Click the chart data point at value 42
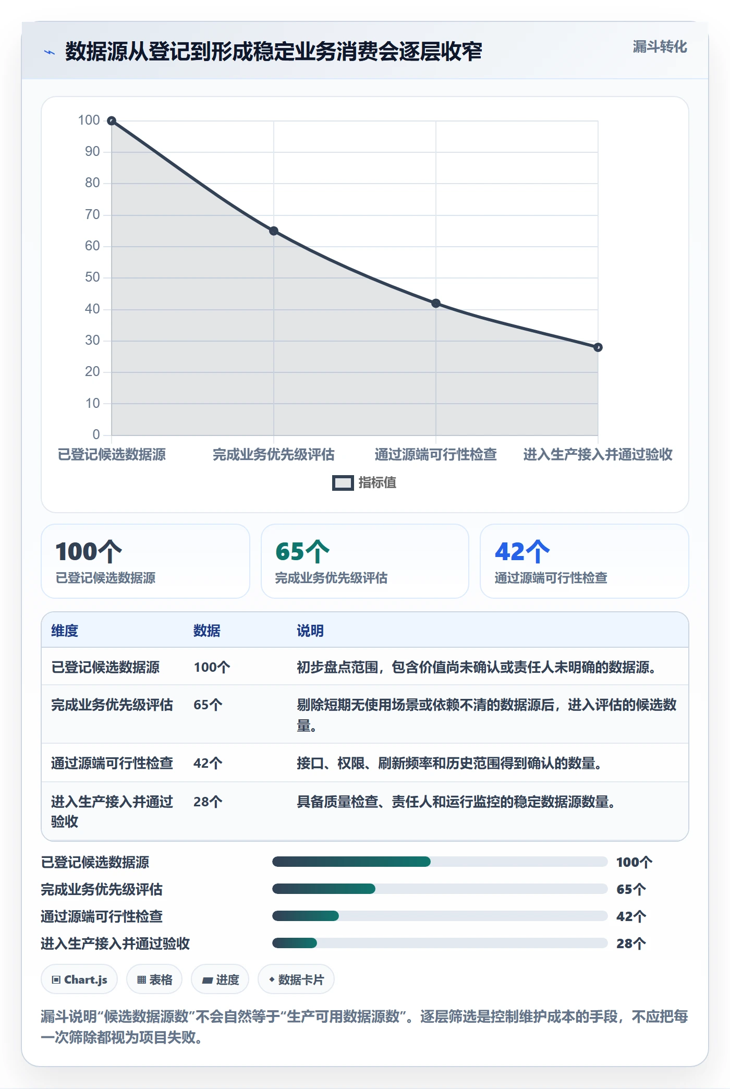 436,304
